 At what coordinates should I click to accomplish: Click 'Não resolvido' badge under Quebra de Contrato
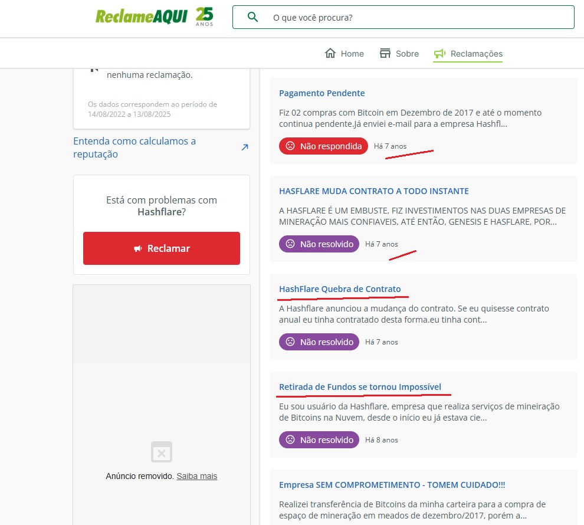point(319,342)
